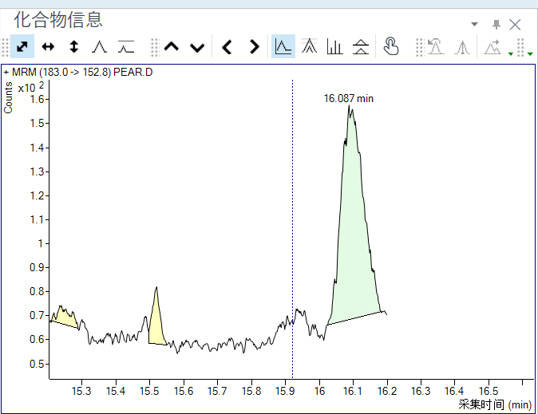Click the 15.3 tick label on x-axis
Viewport: 538px width, 414px height.
pos(81,391)
